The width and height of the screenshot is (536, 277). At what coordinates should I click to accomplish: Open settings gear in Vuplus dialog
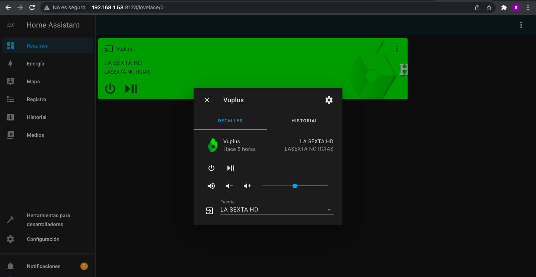coord(329,100)
